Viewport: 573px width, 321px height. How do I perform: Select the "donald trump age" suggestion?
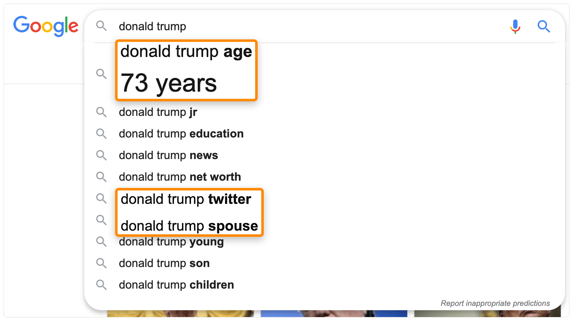pyautogui.click(x=186, y=51)
